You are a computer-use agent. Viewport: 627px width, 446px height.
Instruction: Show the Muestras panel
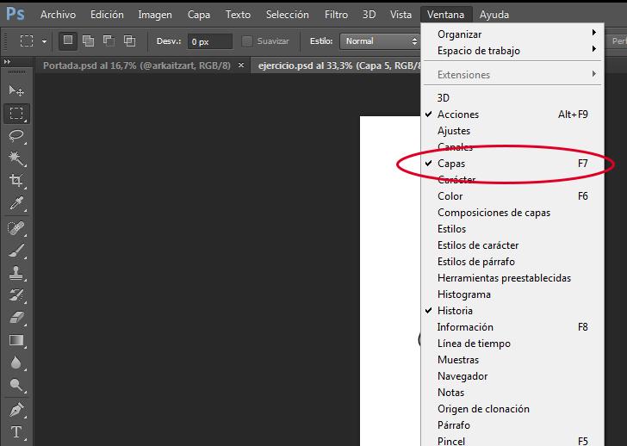(x=512, y=360)
